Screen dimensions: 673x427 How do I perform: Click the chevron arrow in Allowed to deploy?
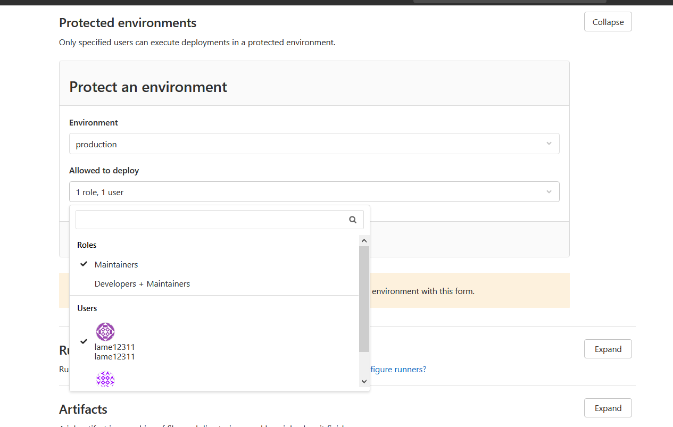(x=549, y=192)
